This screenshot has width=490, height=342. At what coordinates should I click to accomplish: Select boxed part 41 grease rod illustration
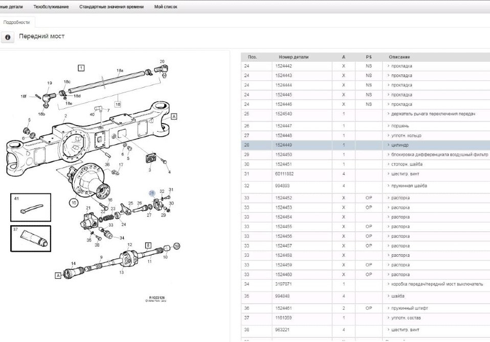[x=31, y=208]
